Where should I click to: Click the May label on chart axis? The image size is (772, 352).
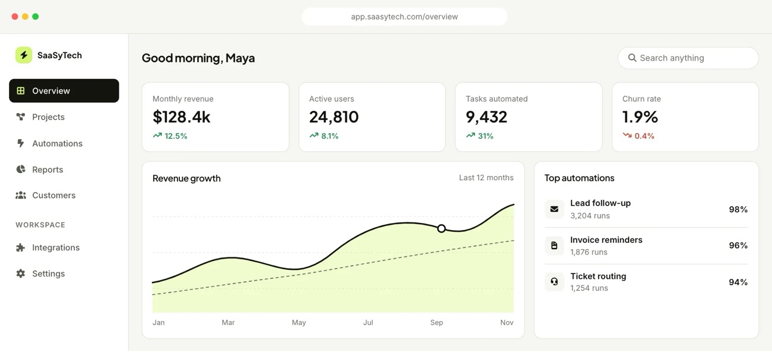click(299, 322)
